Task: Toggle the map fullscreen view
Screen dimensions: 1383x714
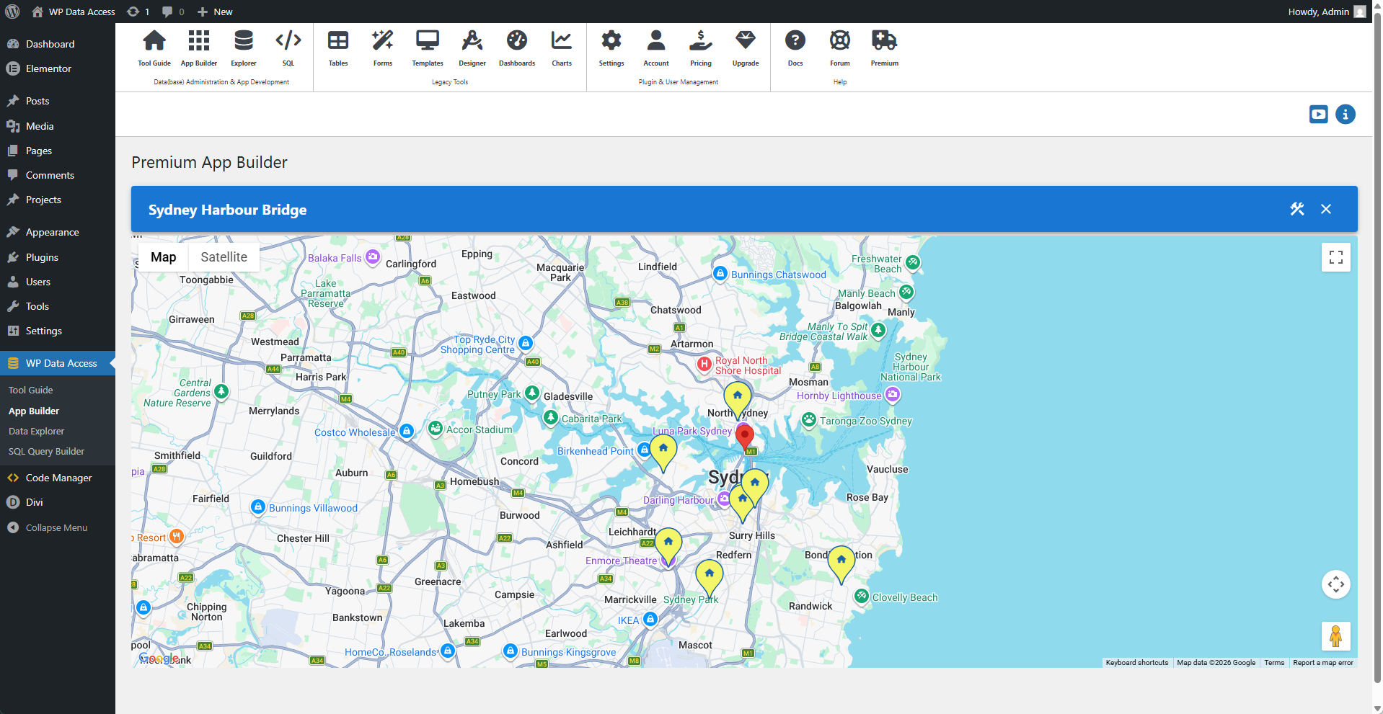Action: 1335,257
